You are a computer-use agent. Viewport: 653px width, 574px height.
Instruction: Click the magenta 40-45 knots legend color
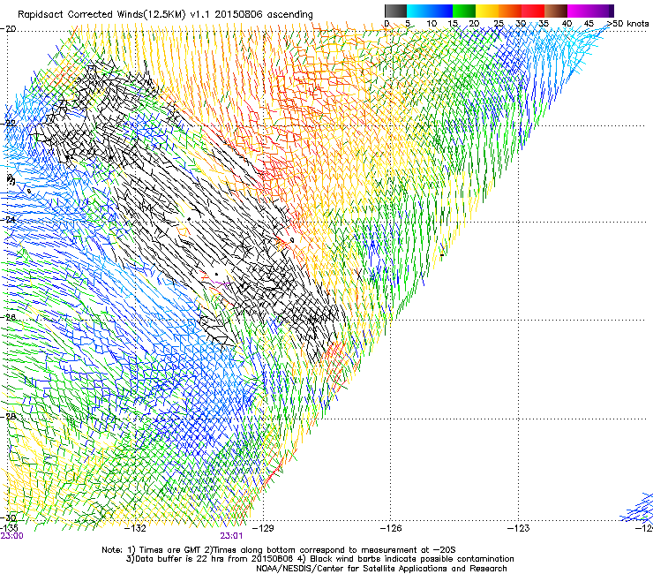coord(579,11)
